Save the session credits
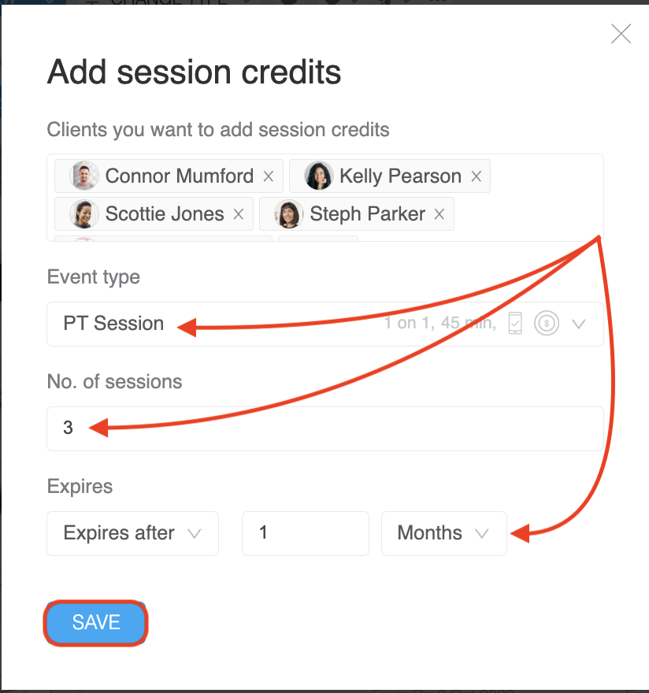Screen dimensions: 649x693 tap(95, 623)
